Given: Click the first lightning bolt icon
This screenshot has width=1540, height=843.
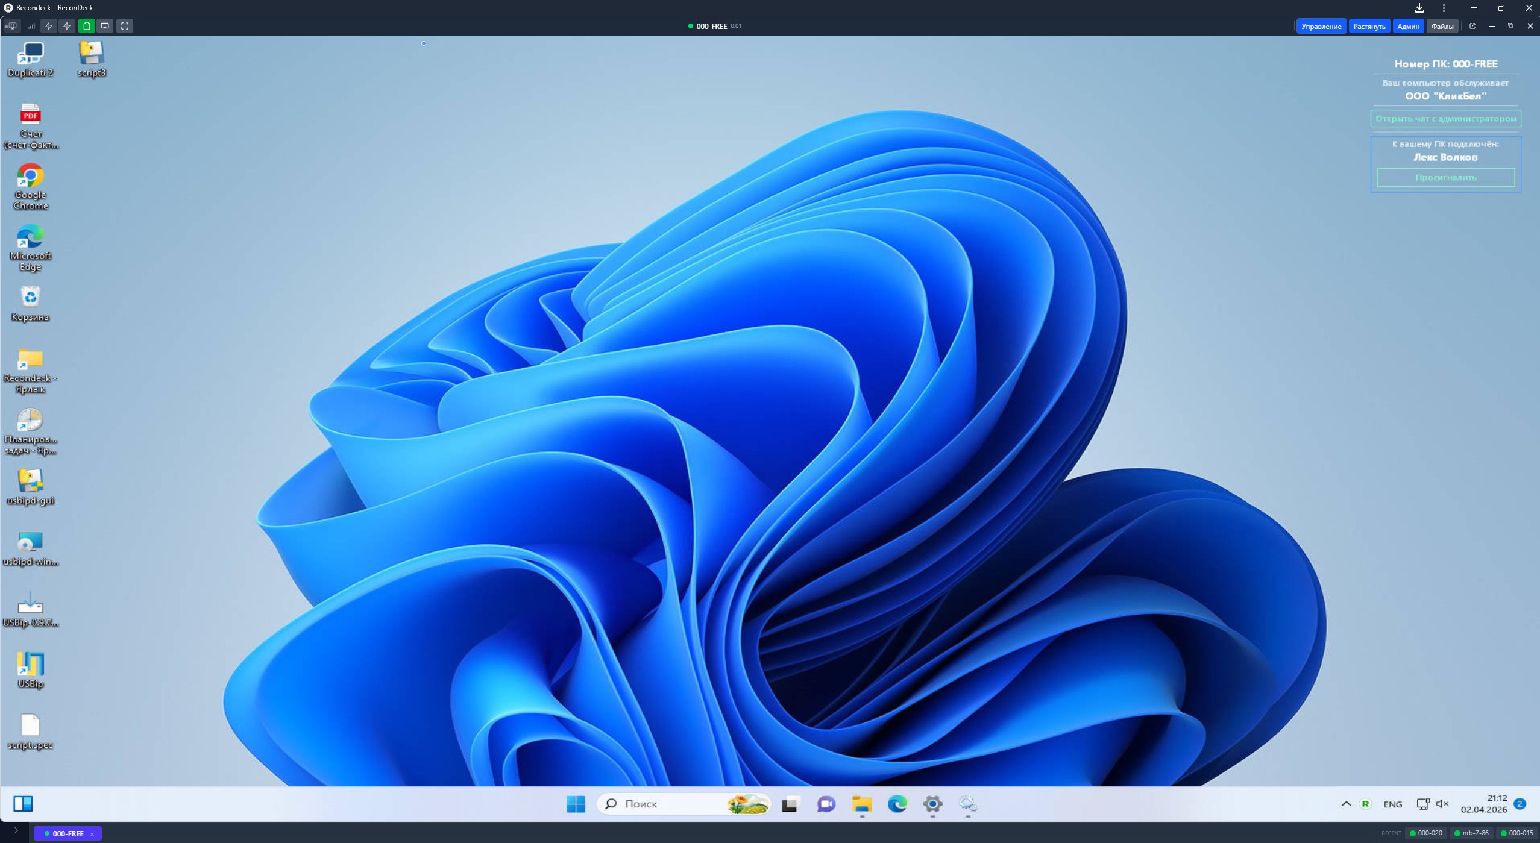Looking at the screenshot, I should [x=49, y=26].
